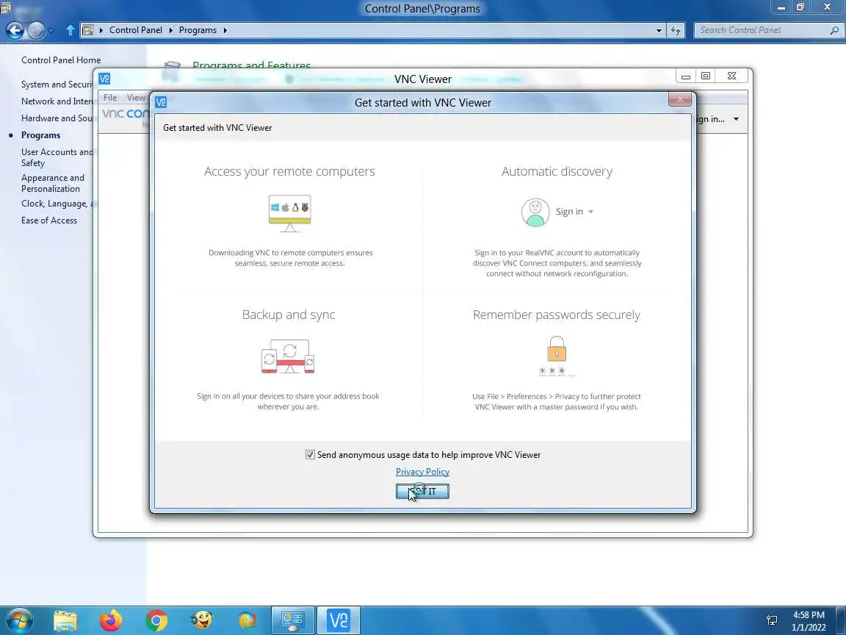Open the swirl-logo browser taskbar icon
The height and width of the screenshot is (635, 846).
(x=247, y=620)
